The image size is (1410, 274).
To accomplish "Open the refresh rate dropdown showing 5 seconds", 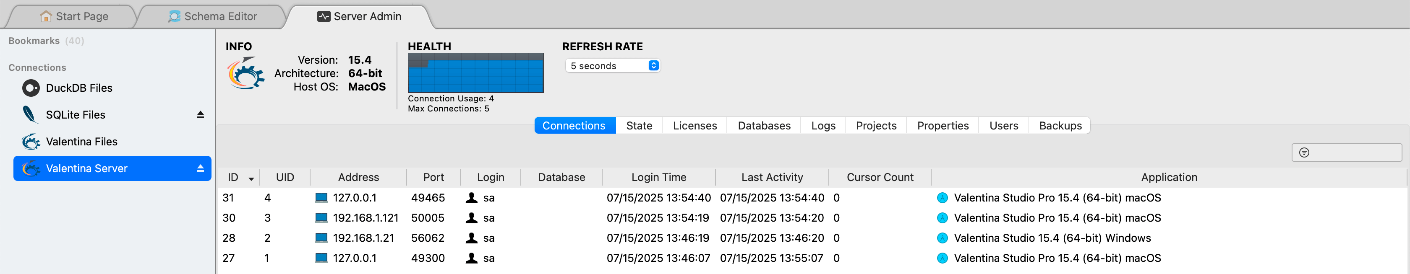I will tap(613, 66).
